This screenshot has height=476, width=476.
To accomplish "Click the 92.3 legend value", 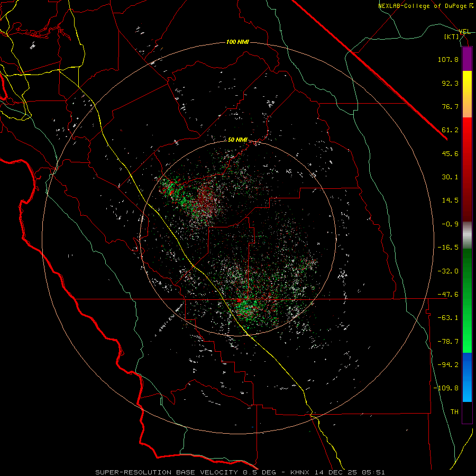I will pos(450,83).
